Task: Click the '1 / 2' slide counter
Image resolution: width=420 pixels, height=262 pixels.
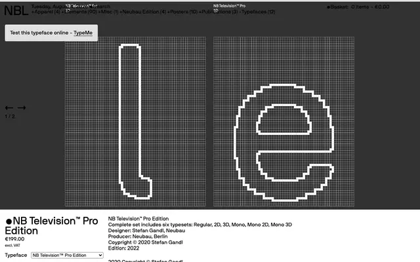Action: 10,117
